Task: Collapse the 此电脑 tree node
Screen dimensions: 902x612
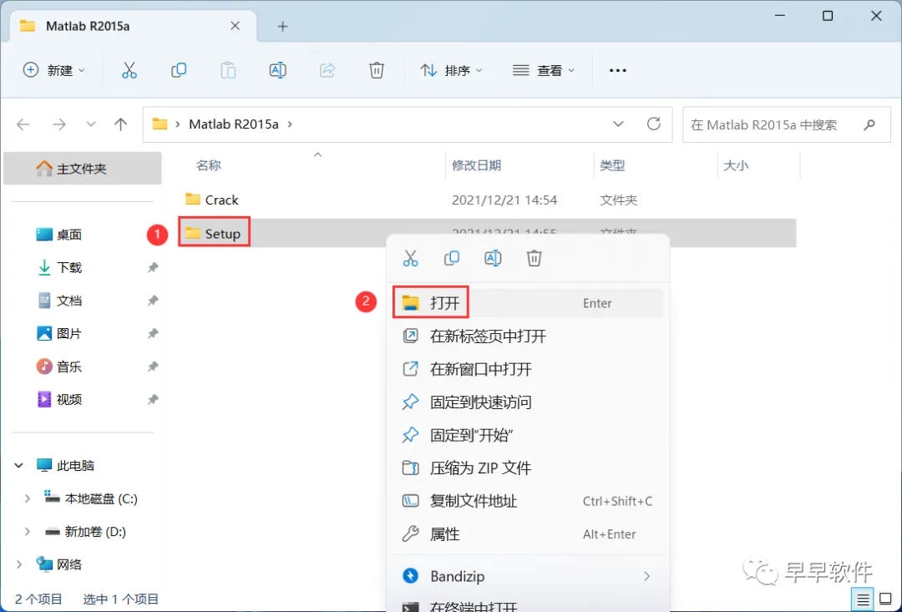Action: (19, 465)
